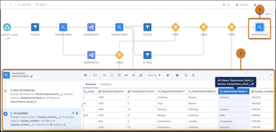The image size is (276, 132).
Task: Click the dark icon next right of Text To group
Action: coord(177,75)
